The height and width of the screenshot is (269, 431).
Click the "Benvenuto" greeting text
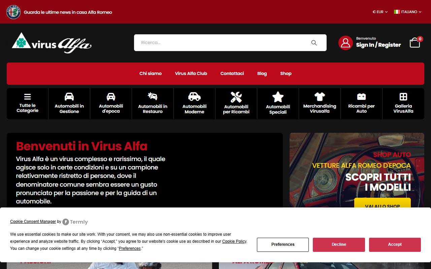[x=366, y=38]
